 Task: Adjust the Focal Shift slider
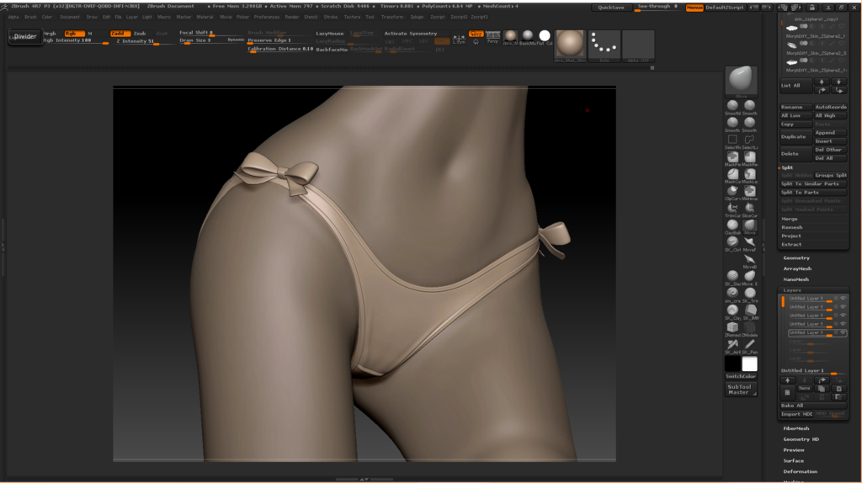pos(211,33)
